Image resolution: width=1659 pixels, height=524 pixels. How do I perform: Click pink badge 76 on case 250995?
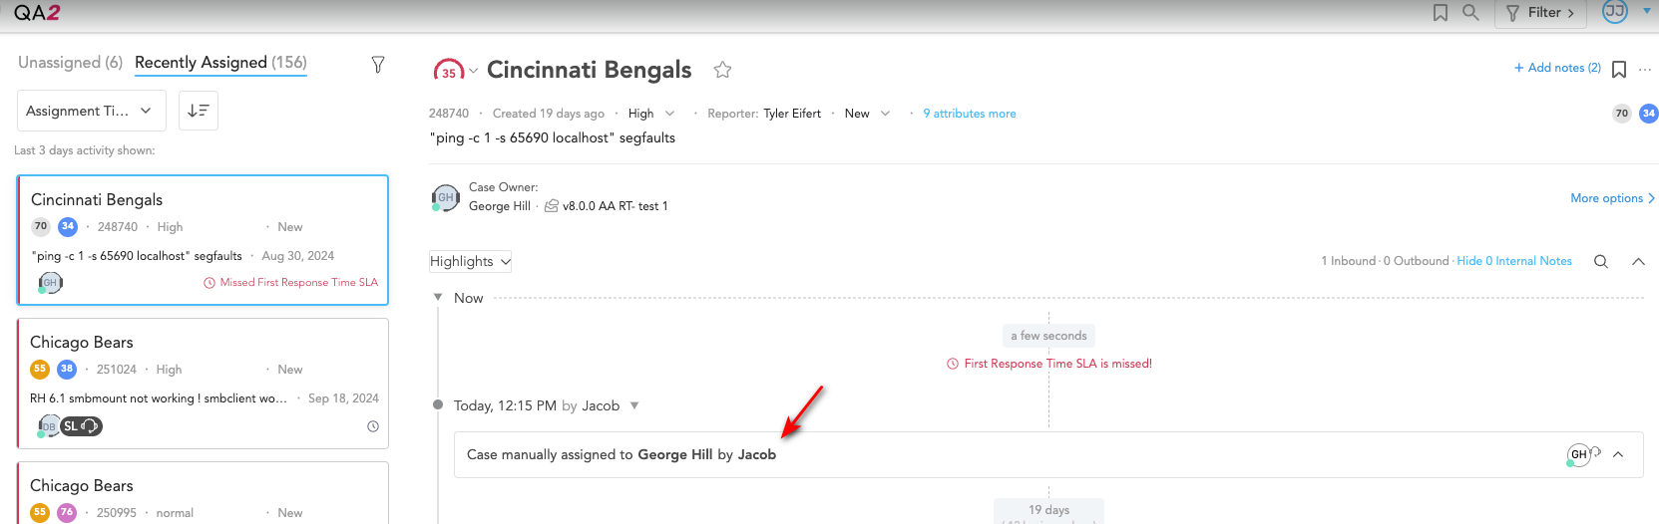67,512
